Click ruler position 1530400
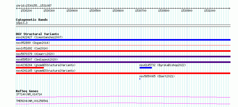This screenshot has height=107, width=238. (x=72, y=11)
